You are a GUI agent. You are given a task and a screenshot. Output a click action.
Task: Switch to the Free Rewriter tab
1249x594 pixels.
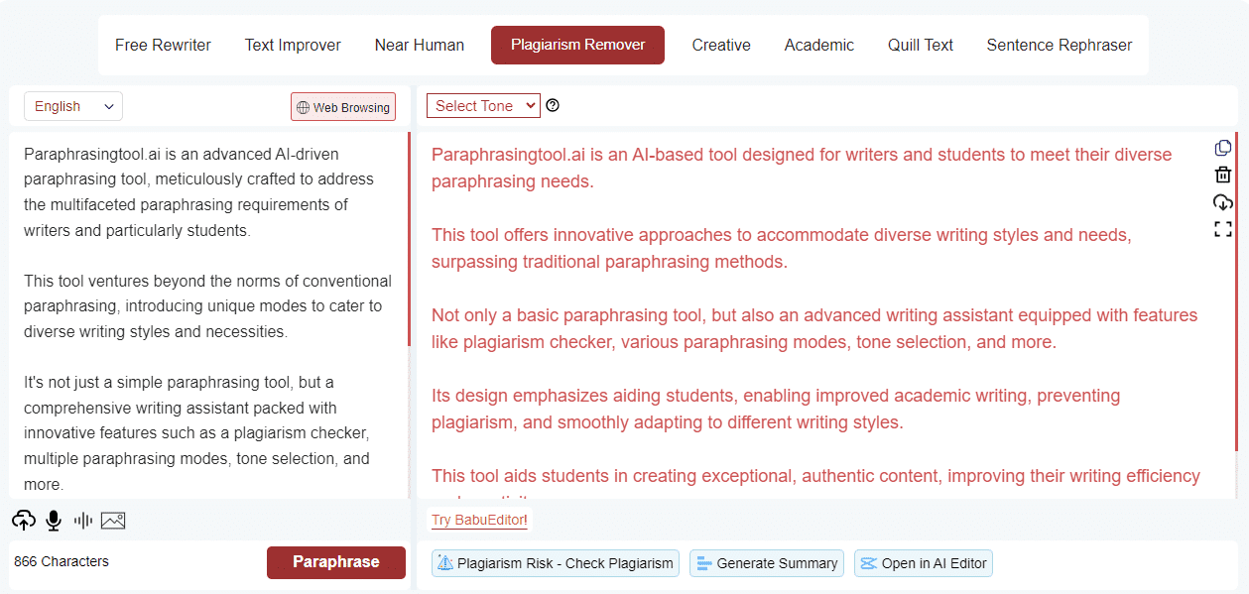tap(163, 45)
